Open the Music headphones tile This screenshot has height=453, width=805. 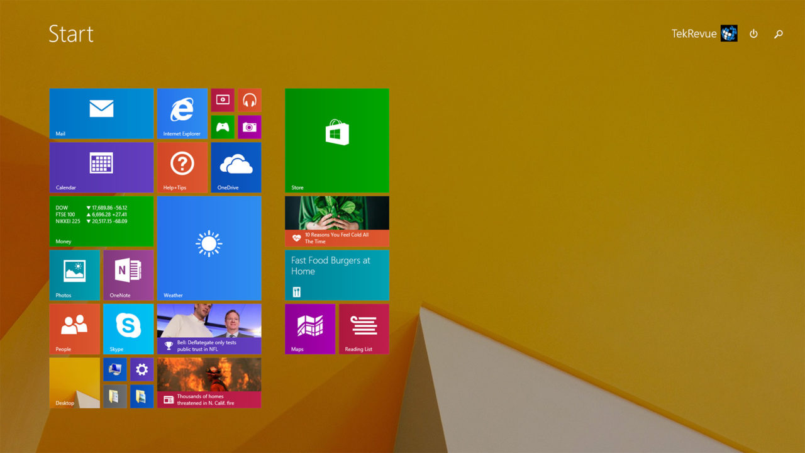[250, 100]
